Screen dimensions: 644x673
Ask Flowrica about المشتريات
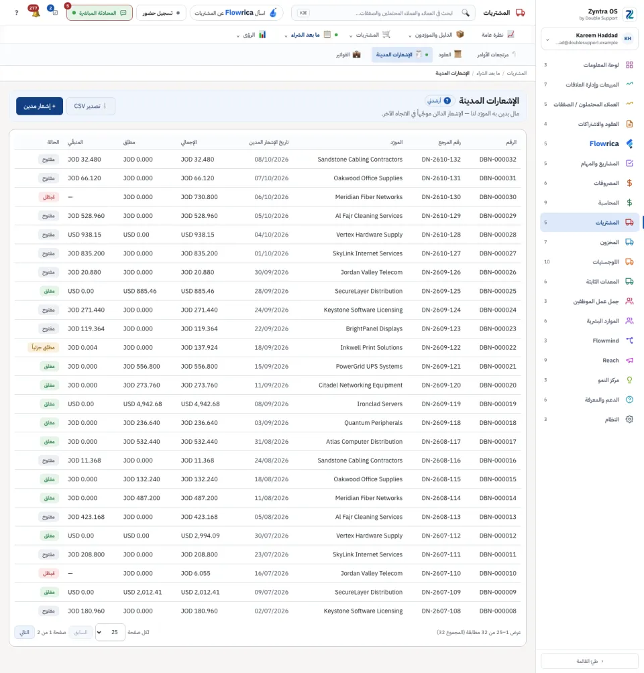pyautogui.click(x=236, y=13)
